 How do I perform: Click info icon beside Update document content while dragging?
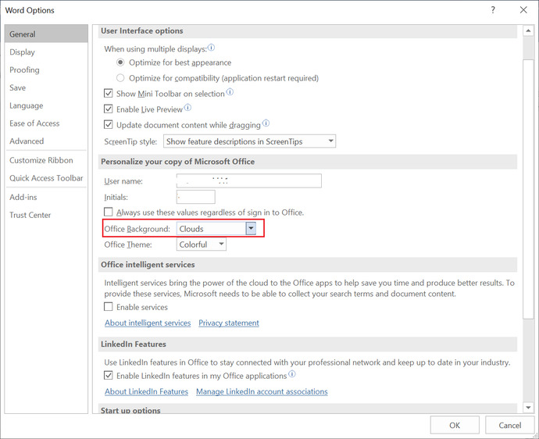266,123
